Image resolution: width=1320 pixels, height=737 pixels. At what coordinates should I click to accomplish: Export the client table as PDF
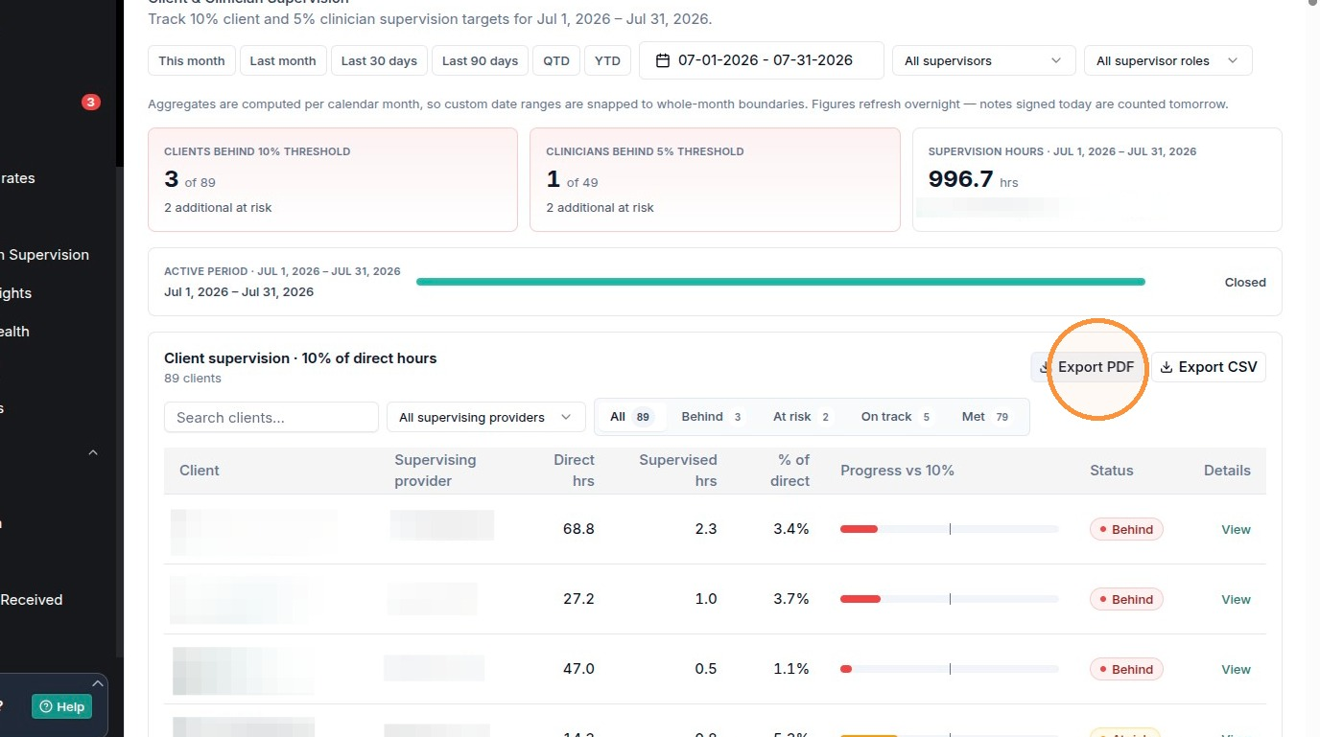pyautogui.click(x=1088, y=367)
